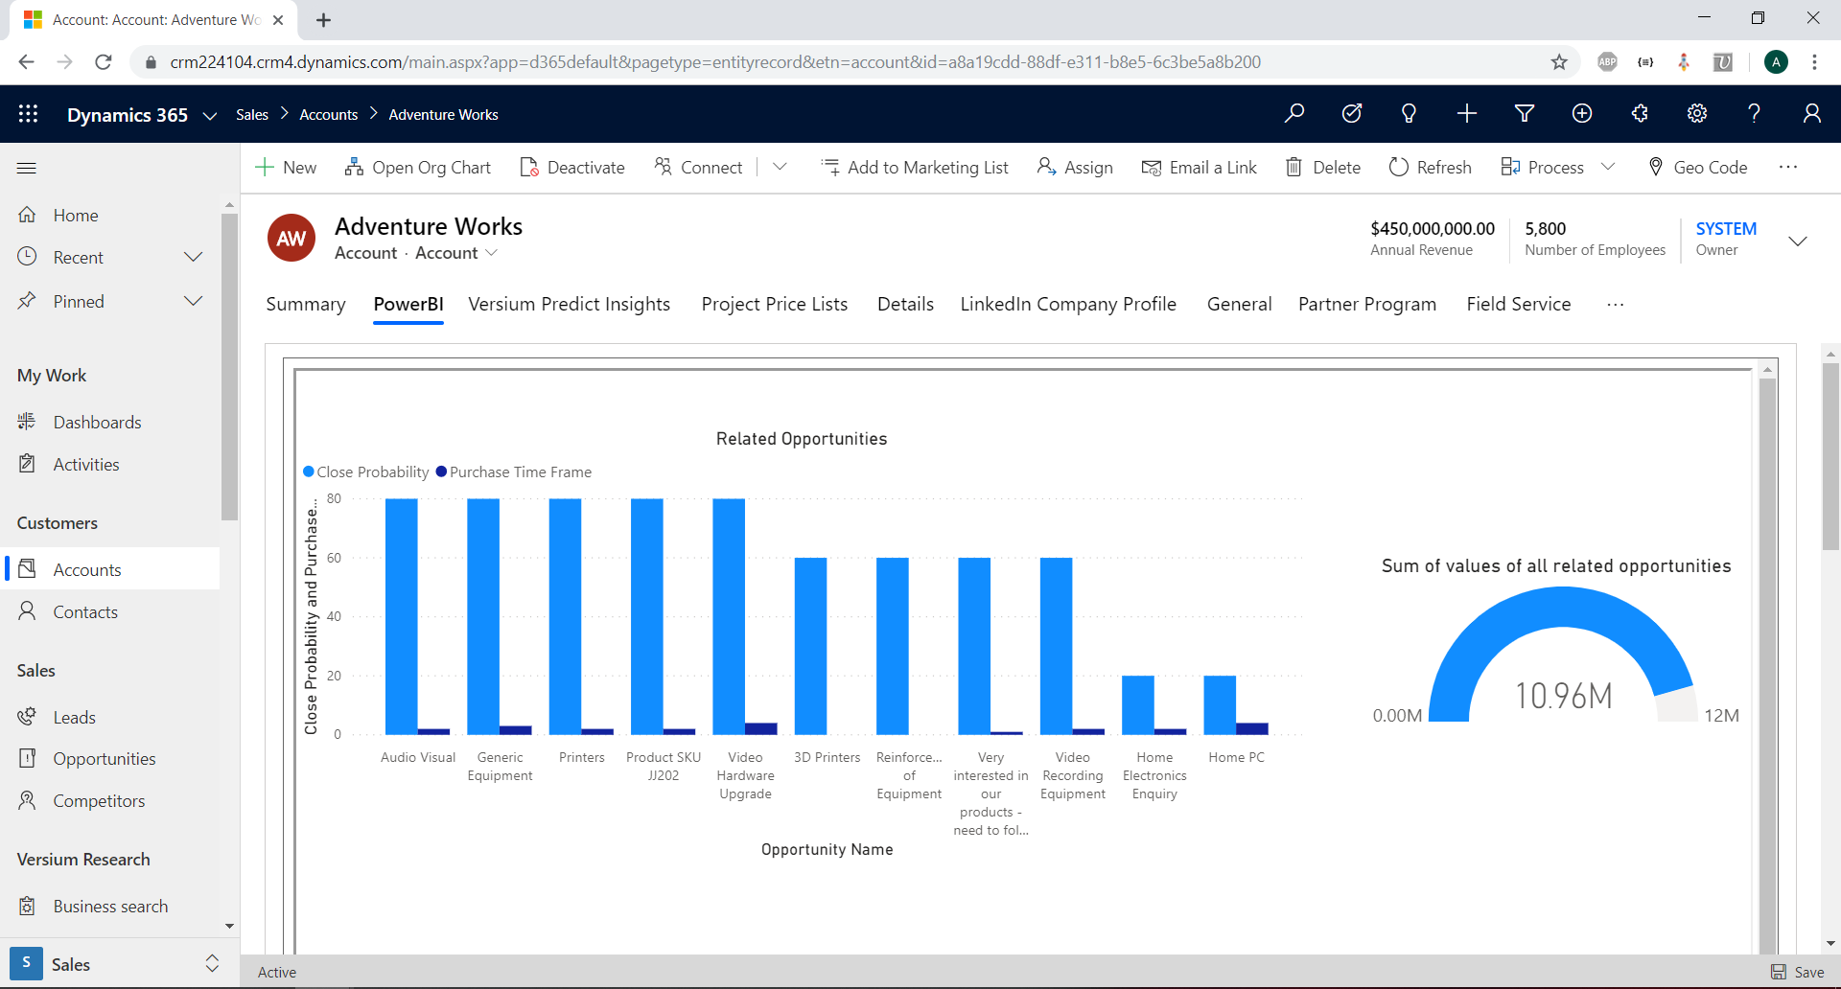Expand the Recent section chevron

193,257
